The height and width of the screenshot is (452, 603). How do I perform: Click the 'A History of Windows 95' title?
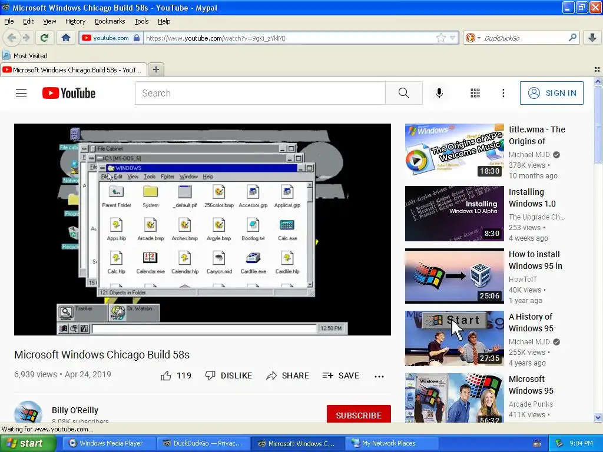[531, 323]
